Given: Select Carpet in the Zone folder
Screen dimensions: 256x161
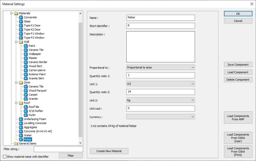Looking at the screenshot, I should pos(33,95).
